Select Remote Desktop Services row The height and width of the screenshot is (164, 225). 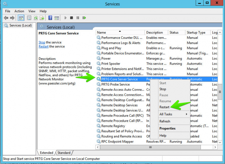coord(157,105)
